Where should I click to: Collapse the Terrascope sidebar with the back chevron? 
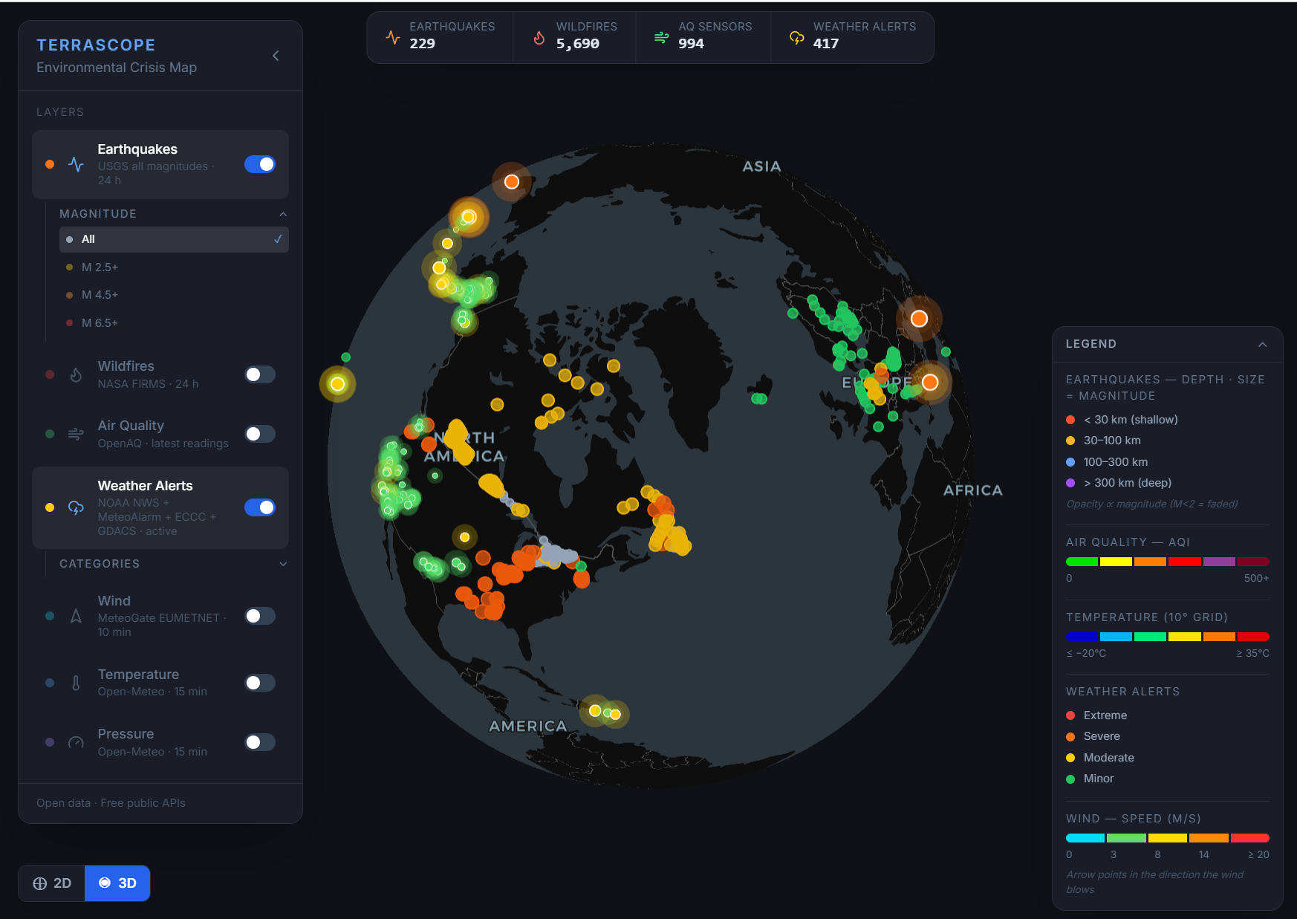pos(276,55)
